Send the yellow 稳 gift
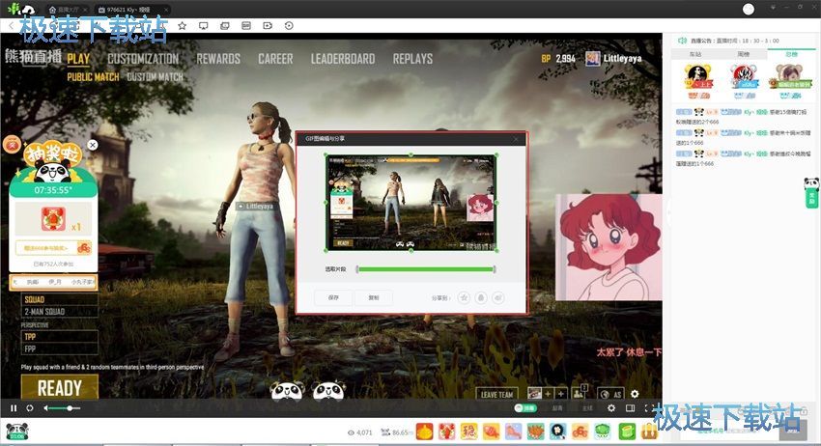Viewport: 821px width, 446px height. [469, 432]
